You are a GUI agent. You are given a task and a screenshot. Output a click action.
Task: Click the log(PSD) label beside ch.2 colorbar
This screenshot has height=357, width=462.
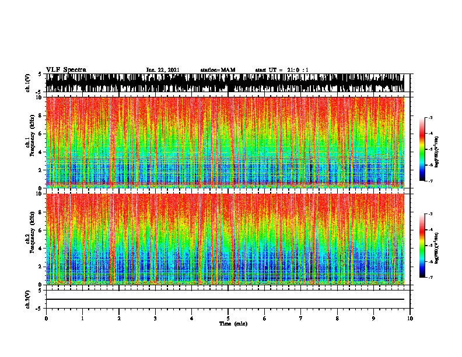[x=437, y=249]
